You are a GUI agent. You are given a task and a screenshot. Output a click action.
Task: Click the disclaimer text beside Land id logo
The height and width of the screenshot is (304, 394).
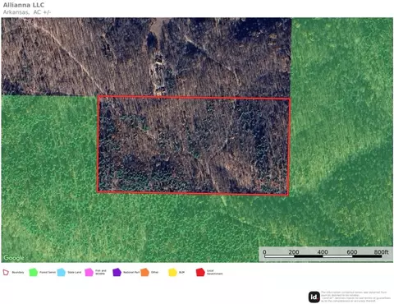pos(356,297)
